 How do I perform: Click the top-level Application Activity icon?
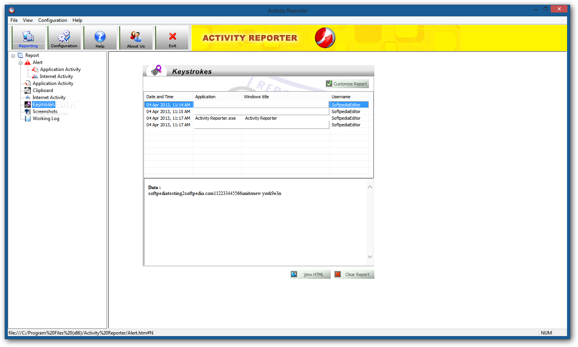(28, 83)
